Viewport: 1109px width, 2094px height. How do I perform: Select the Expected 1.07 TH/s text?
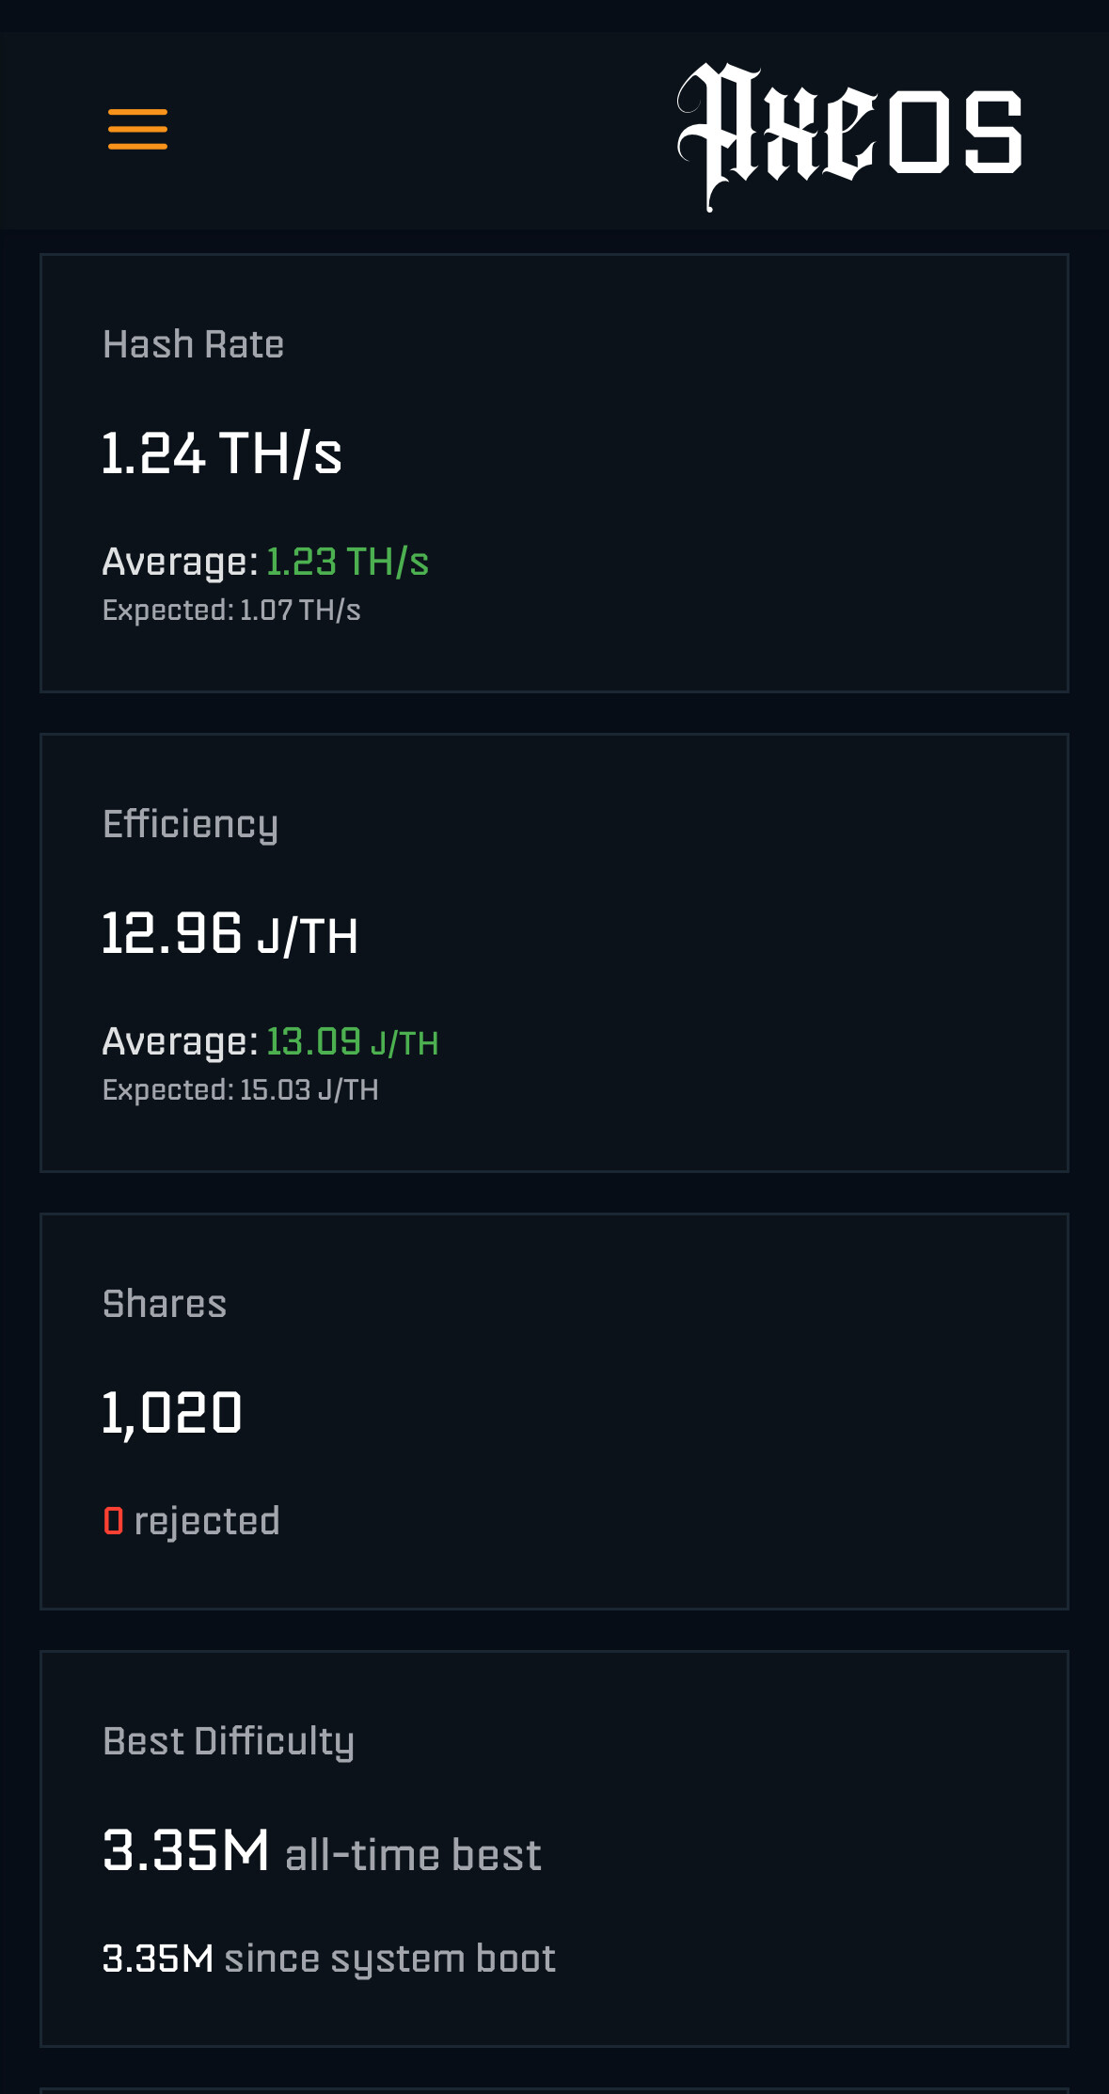click(231, 611)
